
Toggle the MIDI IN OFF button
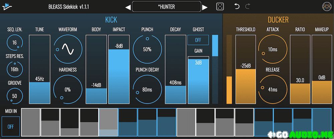(11, 127)
